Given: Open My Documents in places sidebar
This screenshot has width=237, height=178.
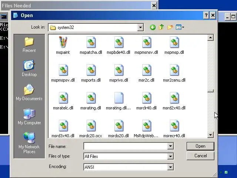Looking at the screenshot, I should [29, 92].
